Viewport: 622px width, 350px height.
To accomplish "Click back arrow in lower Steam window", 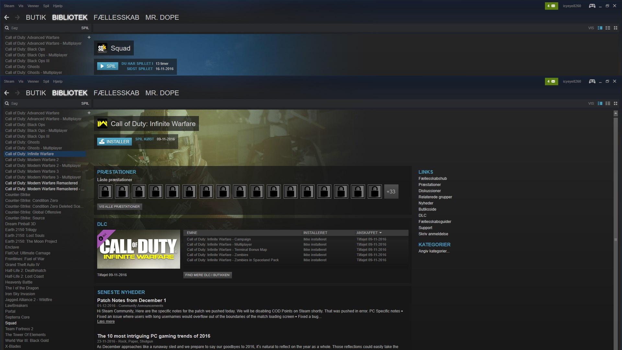I will point(6,93).
